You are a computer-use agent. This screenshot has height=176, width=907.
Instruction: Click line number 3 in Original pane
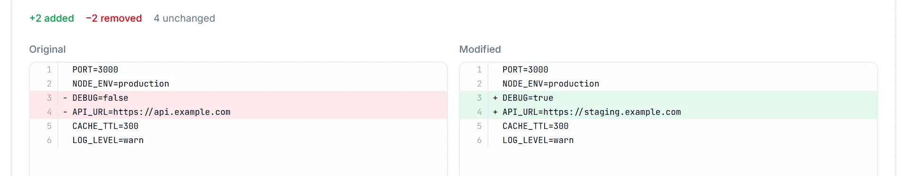tap(49, 98)
